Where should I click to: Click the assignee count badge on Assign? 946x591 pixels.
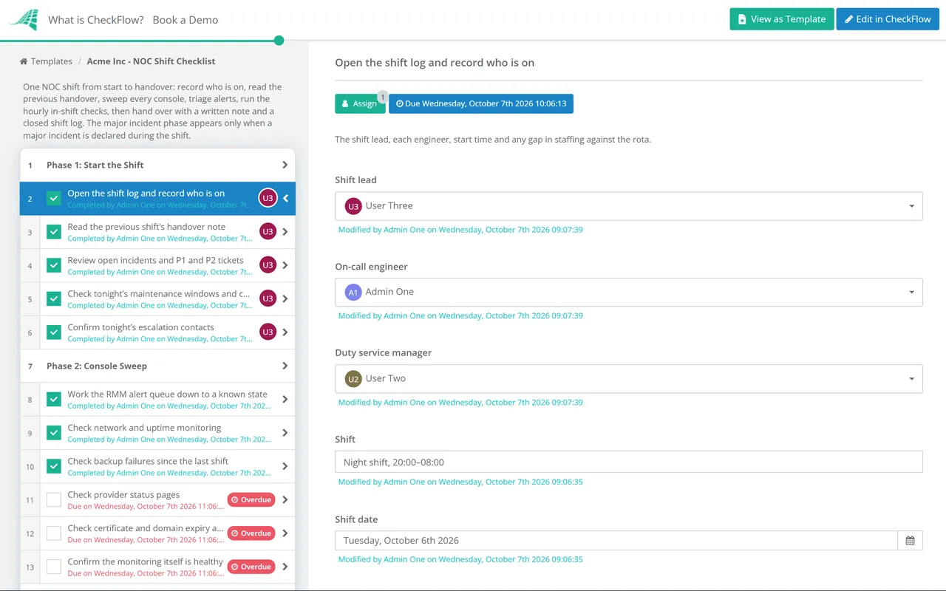point(383,97)
